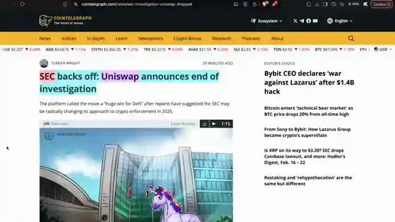Select the TRX ticker entry

coord(163,49)
